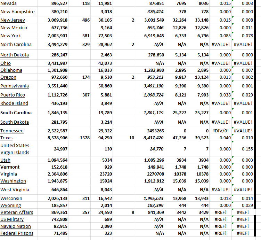Open the Texas state link

(6, 138)
